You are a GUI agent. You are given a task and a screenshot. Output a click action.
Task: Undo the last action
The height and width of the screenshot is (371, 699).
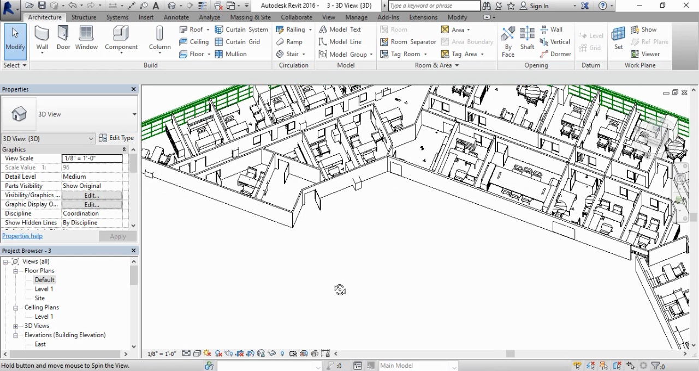pos(73,5)
